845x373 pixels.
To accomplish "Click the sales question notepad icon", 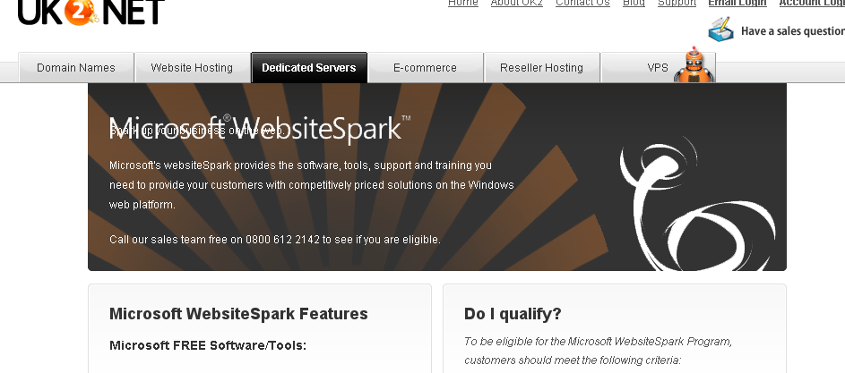I will click(x=721, y=29).
